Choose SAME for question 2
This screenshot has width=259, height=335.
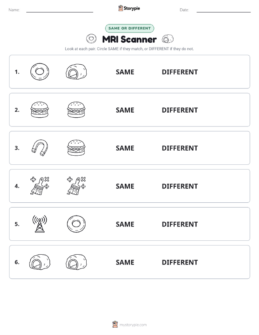pos(125,110)
